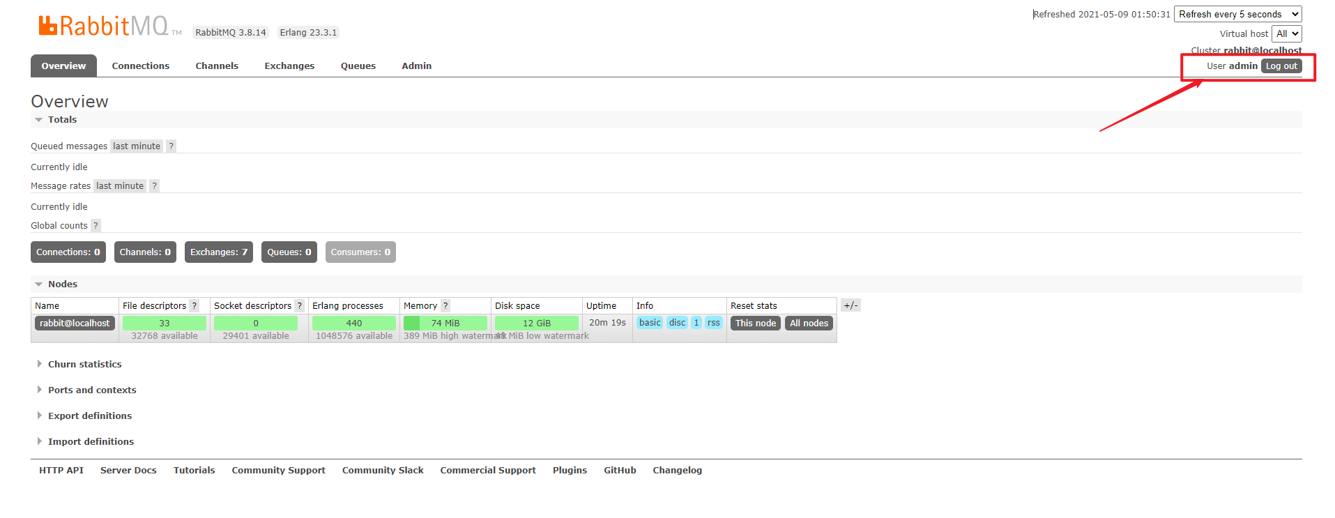This screenshot has width=1335, height=518.
Task: Click the +/- column selector
Action: [x=850, y=305]
